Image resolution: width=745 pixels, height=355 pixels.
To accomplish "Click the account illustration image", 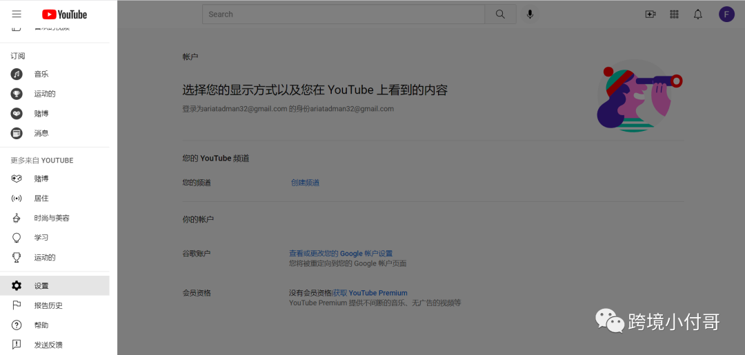I will tap(639, 95).
